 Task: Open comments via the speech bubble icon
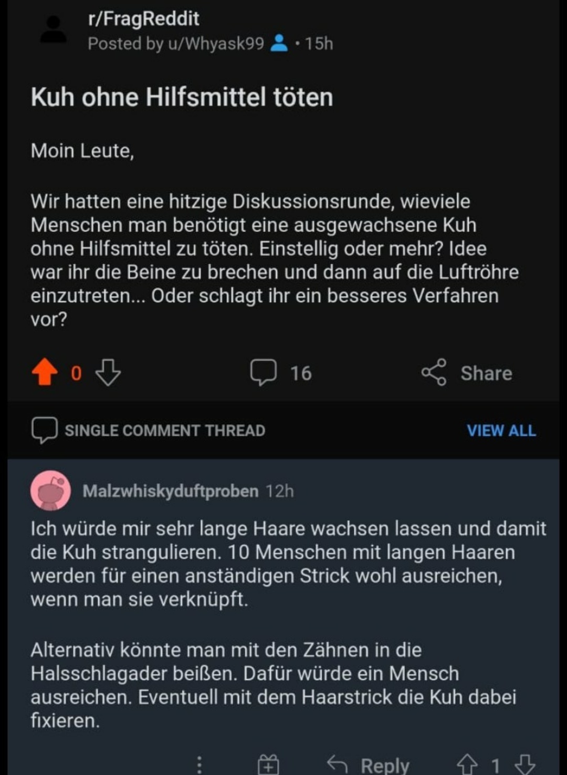click(263, 372)
